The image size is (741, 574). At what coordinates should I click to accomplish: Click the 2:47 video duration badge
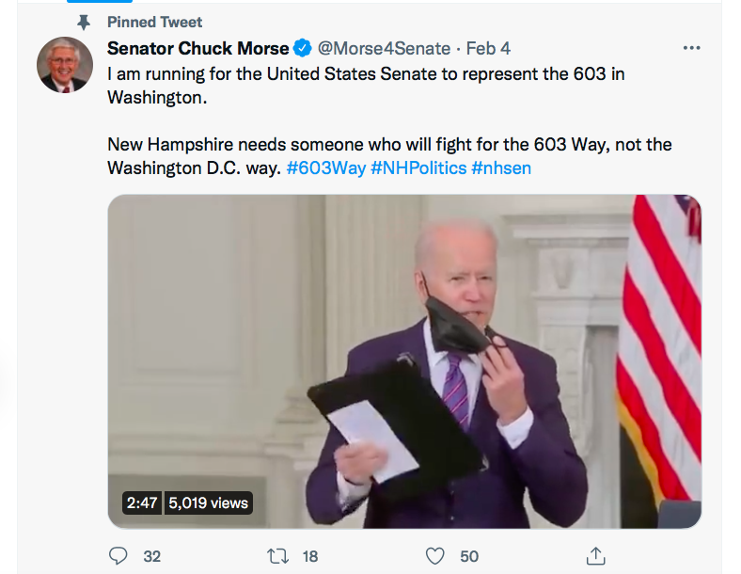[142, 502]
